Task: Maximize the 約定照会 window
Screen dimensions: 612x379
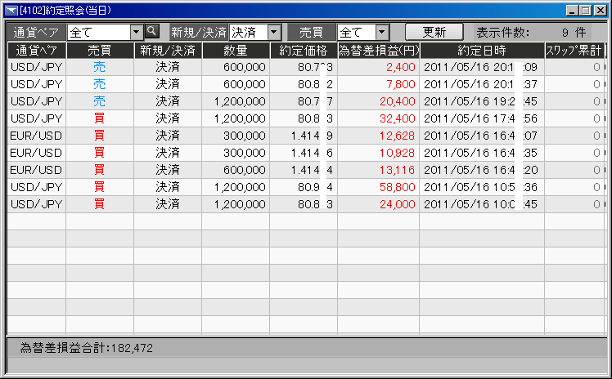Action: [x=584, y=11]
